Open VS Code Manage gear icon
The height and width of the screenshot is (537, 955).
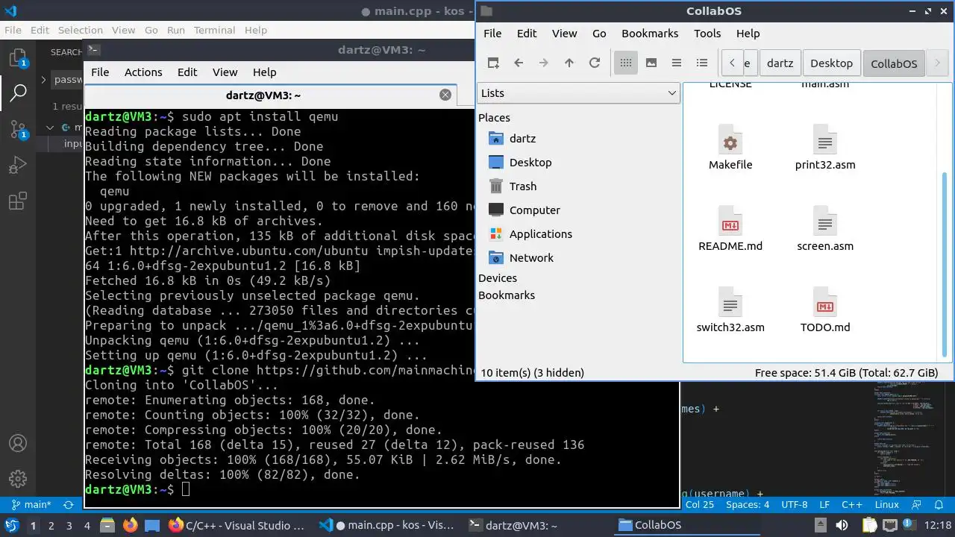click(18, 479)
